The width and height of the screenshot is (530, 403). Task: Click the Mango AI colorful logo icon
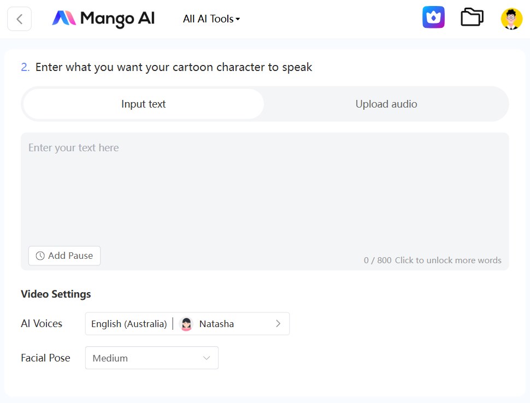click(x=64, y=19)
